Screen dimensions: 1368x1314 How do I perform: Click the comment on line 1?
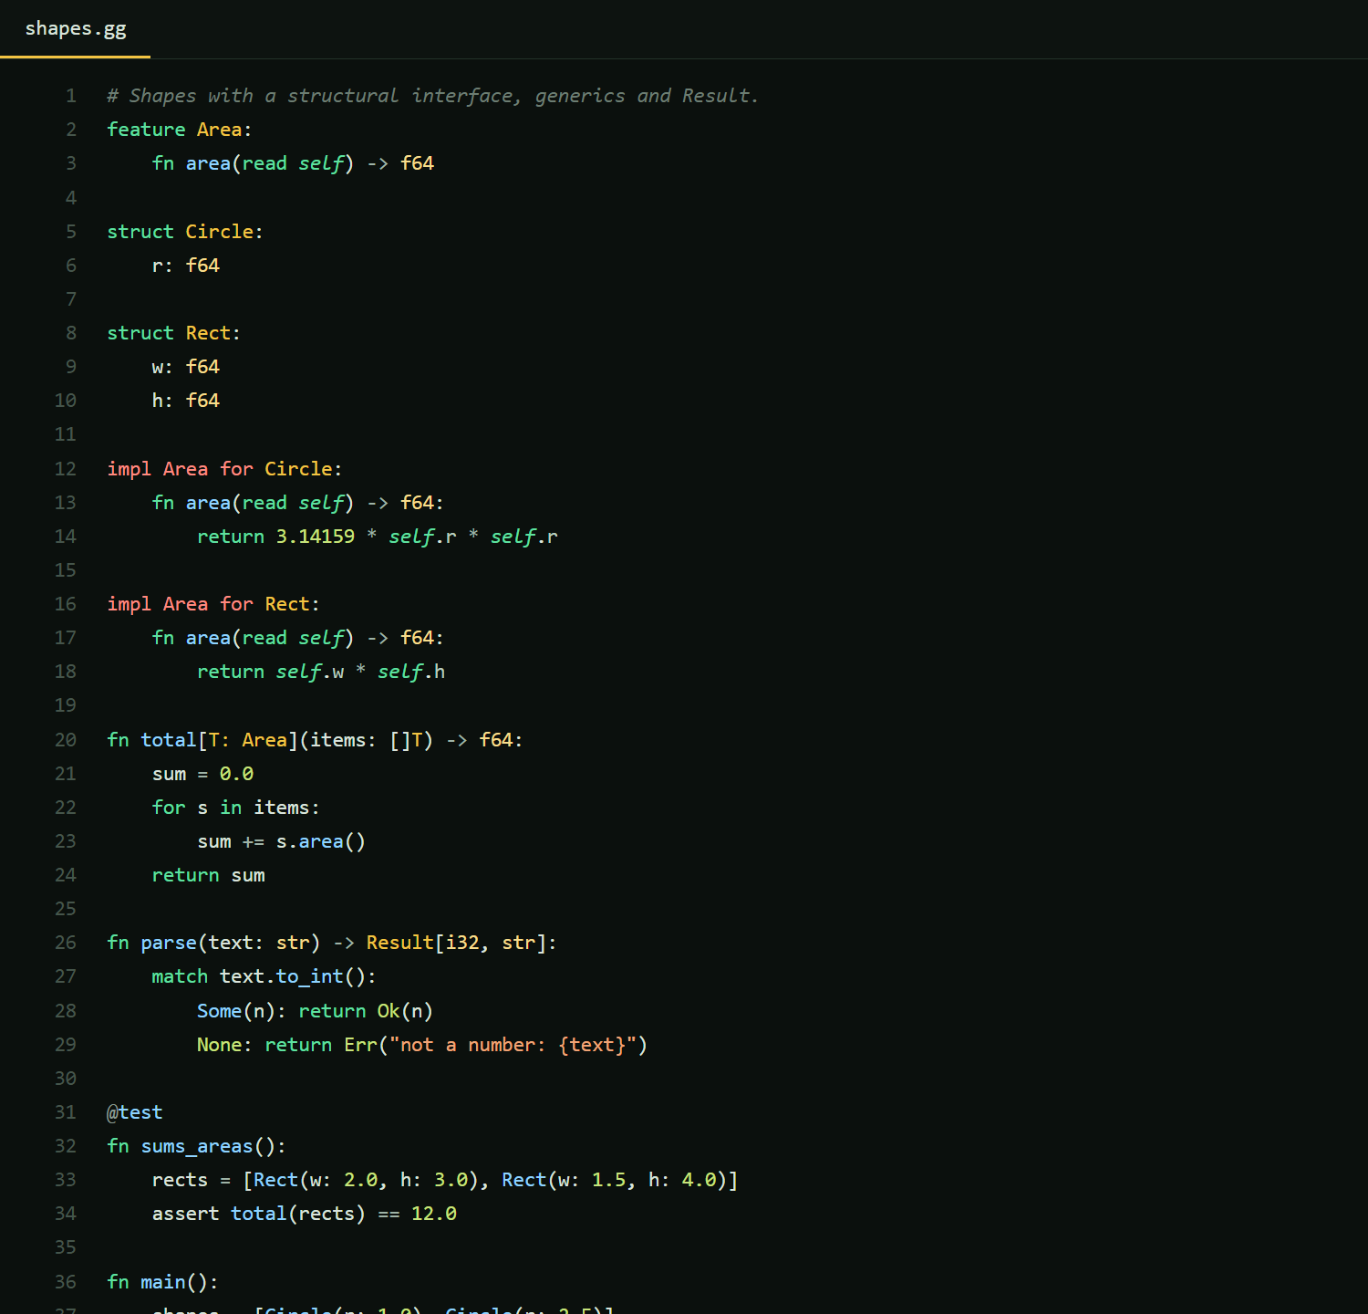pos(433,96)
